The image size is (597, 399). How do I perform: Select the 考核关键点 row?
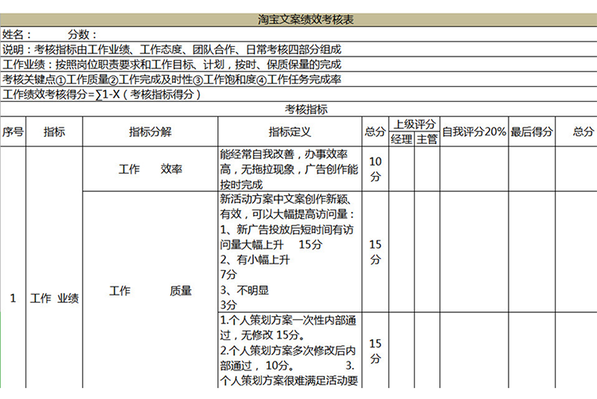click(x=298, y=80)
